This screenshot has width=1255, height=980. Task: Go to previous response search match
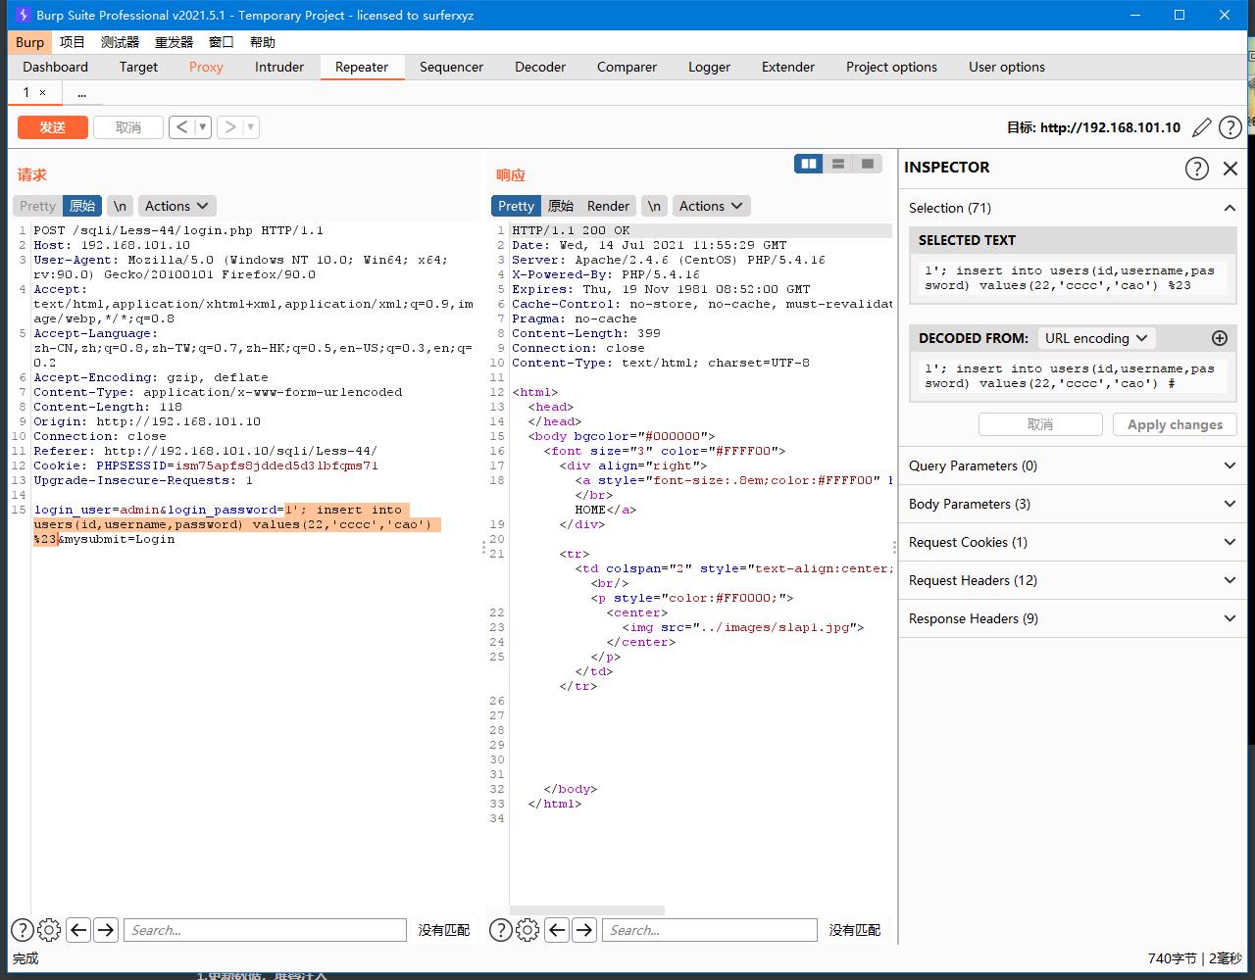[x=557, y=930]
